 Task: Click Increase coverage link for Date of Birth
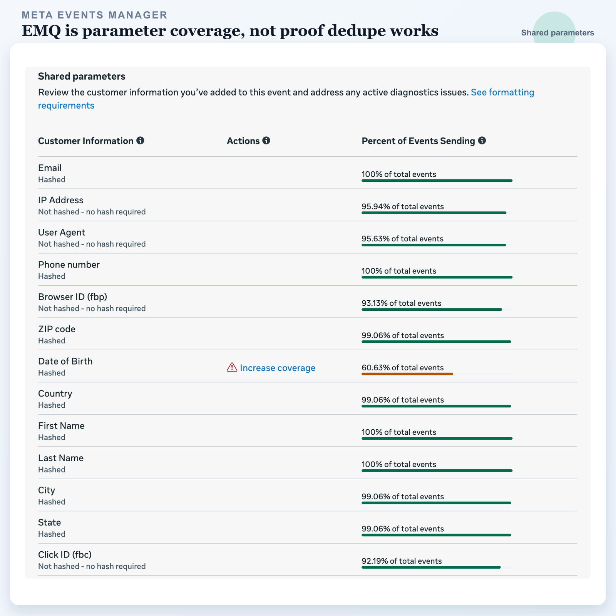278,368
